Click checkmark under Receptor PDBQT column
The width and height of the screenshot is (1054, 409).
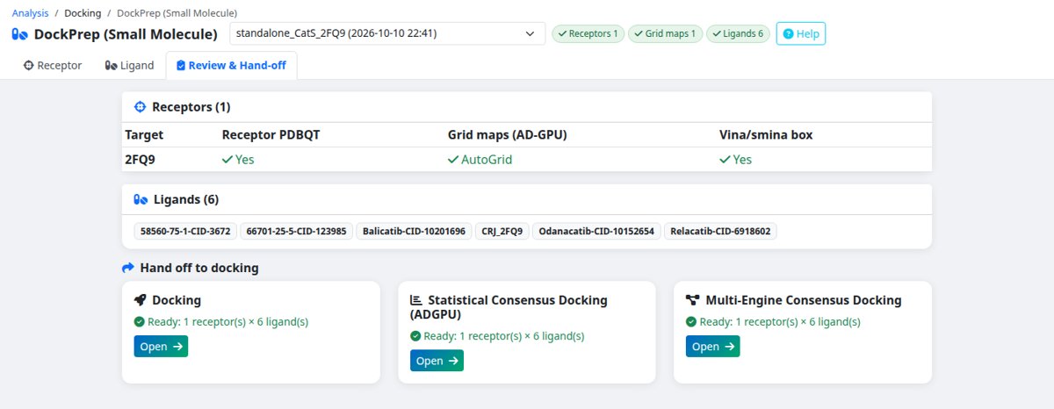click(227, 160)
